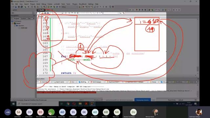Show the +89 more participants list
Screen dimensions: 210x118
tap(8, 112)
